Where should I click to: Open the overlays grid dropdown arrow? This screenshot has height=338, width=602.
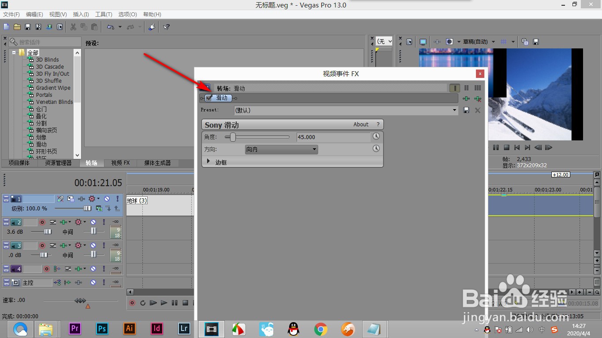[x=513, y=42]
